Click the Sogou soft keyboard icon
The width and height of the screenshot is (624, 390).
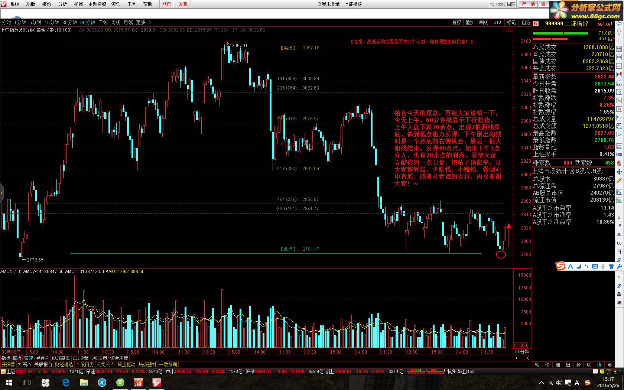595,266
